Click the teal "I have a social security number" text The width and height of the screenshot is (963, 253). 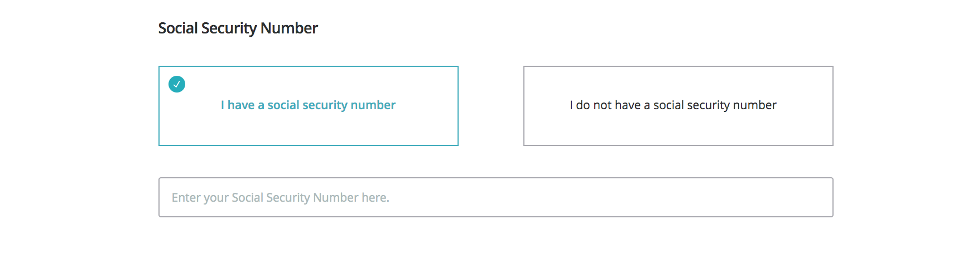point(308,105)
